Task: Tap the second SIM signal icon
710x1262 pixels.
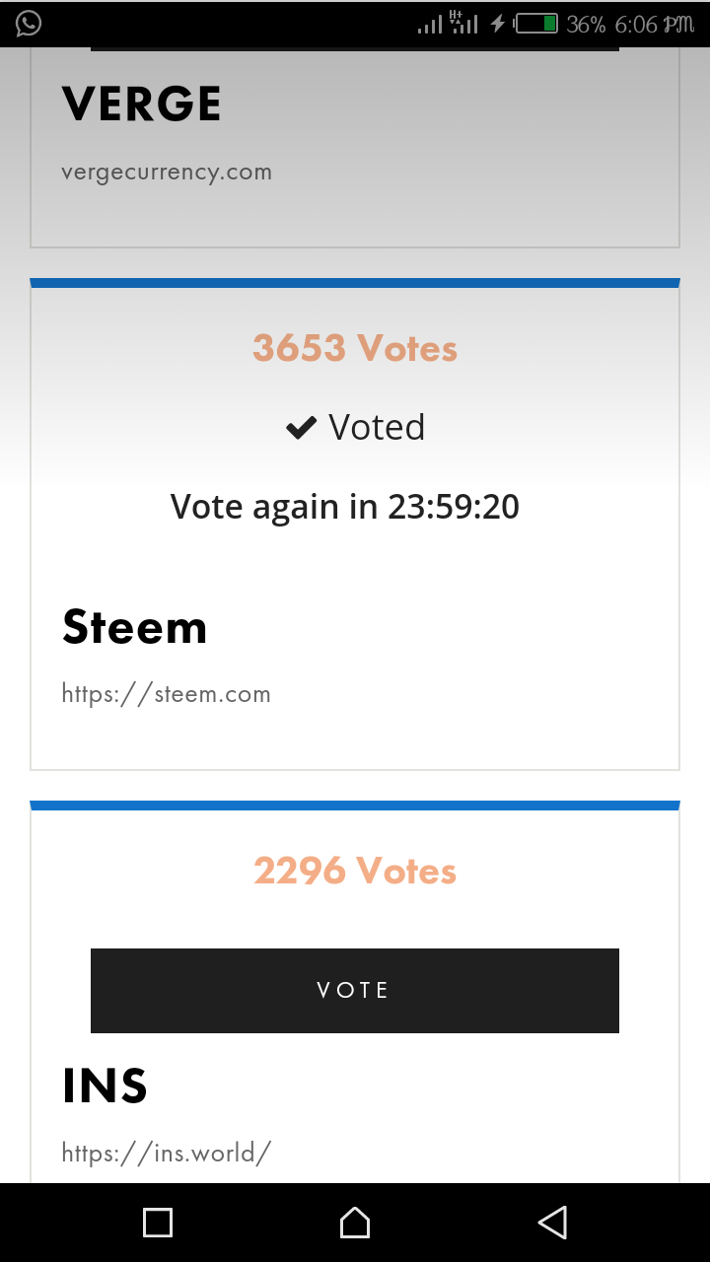Action: [x=463, y=23]
